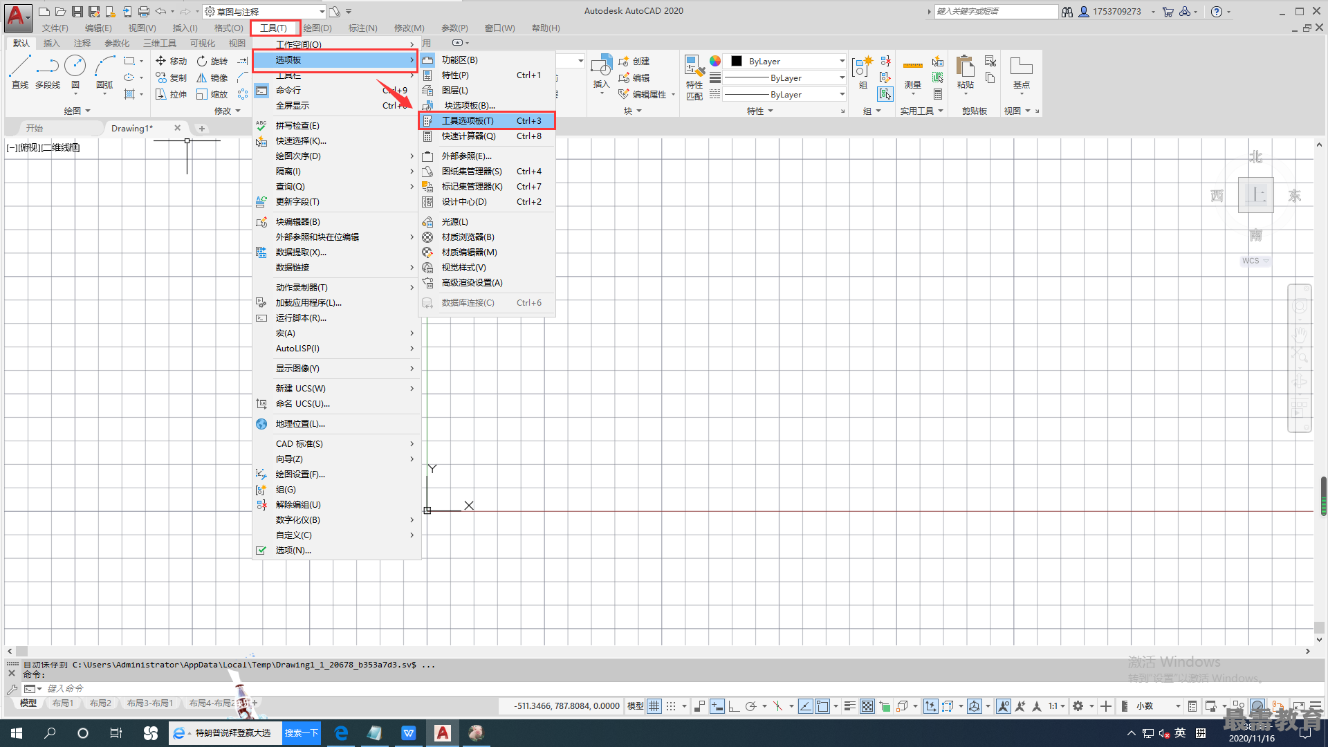Expand the 修改 (Modify) panel arrow
This screenshot has width=1328, height=747.
click(x=238, y=111)
